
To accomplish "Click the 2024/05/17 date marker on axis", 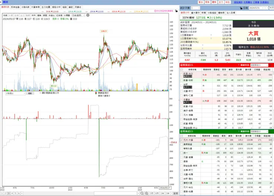I will pos(165,188).
